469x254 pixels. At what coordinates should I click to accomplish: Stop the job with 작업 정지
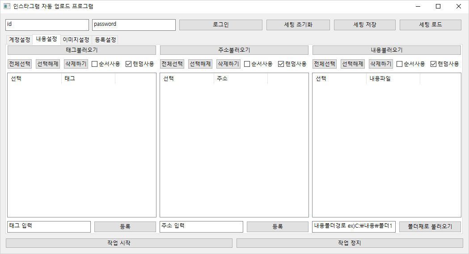350,243
